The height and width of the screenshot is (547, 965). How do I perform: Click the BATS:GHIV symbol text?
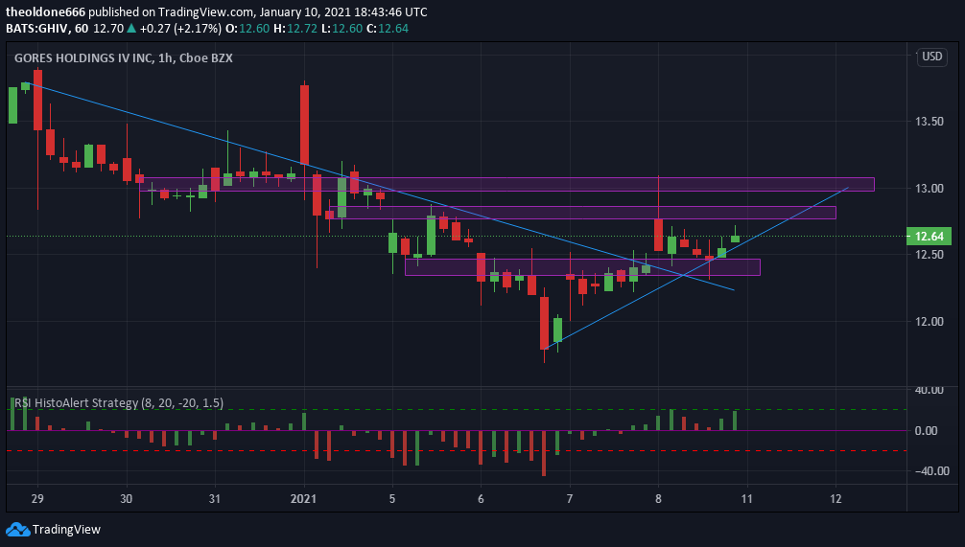[36, 29]
